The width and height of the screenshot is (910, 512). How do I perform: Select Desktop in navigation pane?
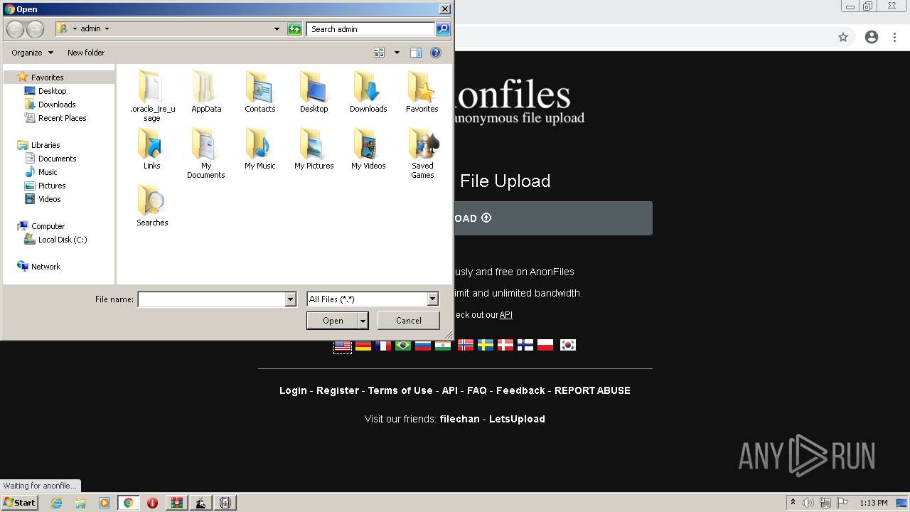pos(53,91)
